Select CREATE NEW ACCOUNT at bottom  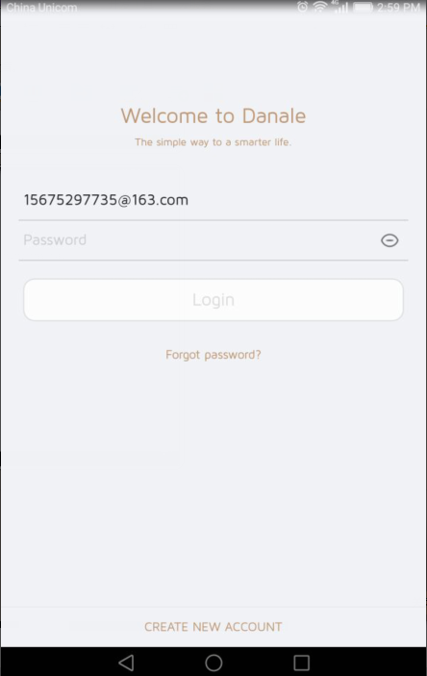[x=213, y=627]
